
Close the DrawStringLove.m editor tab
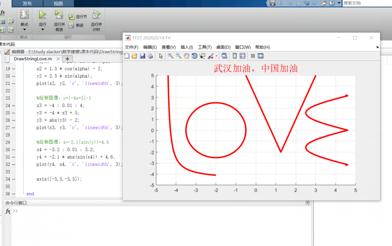pos(58,59)
